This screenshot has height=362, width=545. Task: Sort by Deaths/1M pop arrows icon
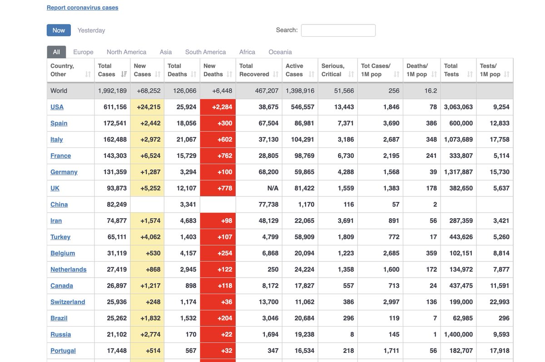point(434,74)
